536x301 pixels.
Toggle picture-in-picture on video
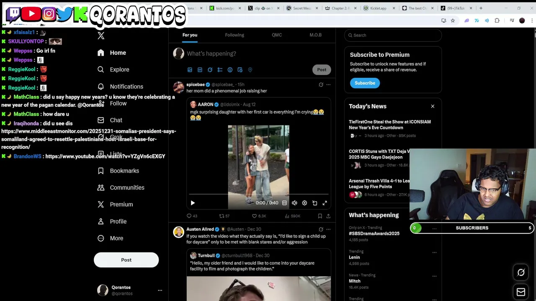314,203
